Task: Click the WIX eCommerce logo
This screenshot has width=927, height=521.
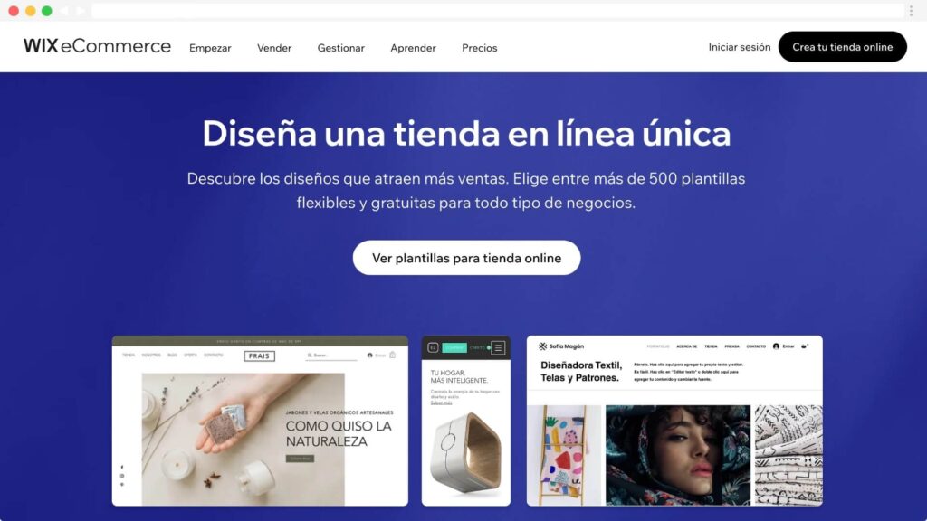Action: [x=97, y=46]
